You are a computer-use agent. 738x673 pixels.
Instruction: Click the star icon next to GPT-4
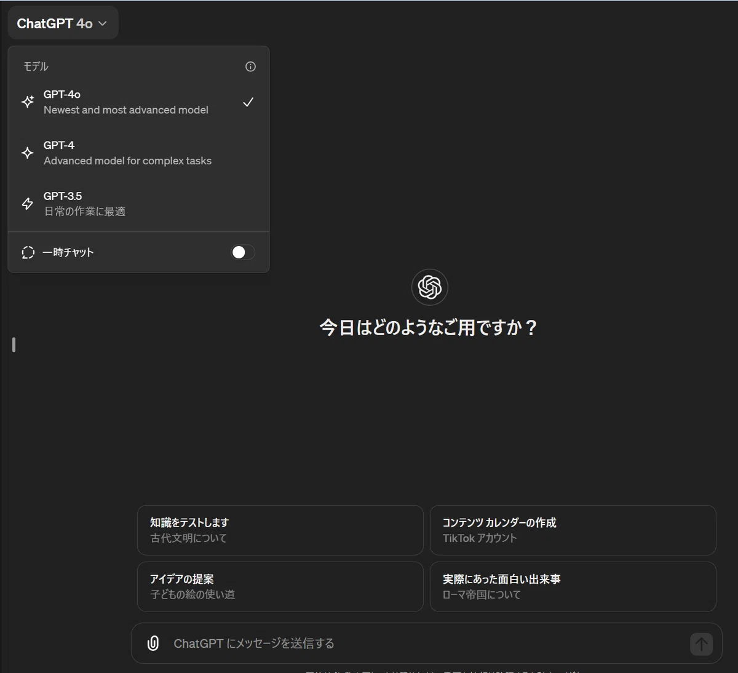[28, 153]
